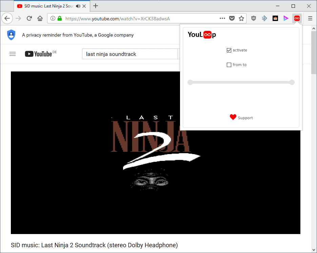Open a new tab with plus button
Viewport: 317px width, 253px height.
(x=96, y=6)
